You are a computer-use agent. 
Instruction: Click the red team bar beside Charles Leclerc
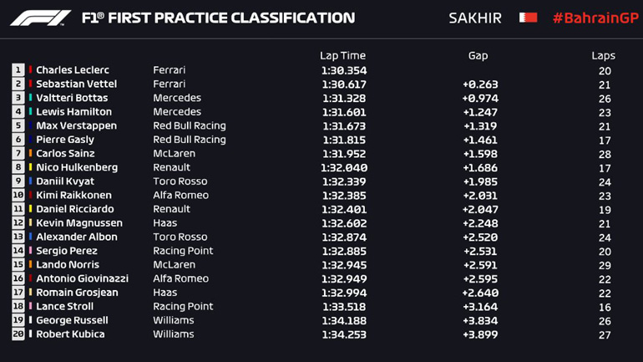pyautogui.click(x=31, y=70)
